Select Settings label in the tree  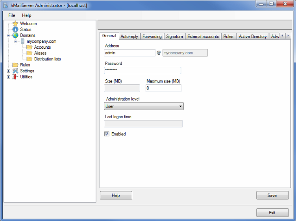click(27, 71)
